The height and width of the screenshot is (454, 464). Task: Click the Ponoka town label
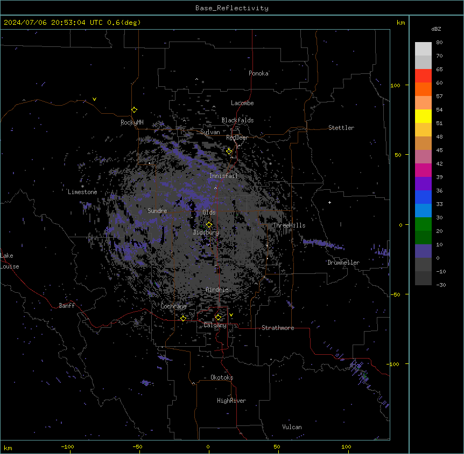(258, 73)
